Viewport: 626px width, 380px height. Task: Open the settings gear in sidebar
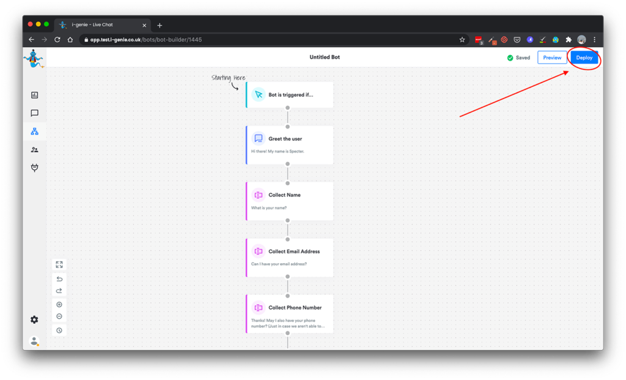(34, 319)
